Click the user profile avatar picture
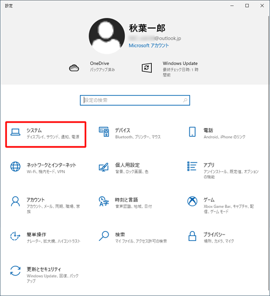The width and height of the screenshot is (270, 296). (x=107, y=36)
